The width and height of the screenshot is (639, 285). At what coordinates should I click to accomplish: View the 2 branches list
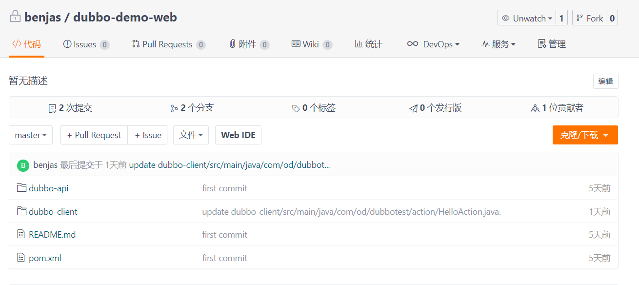192,108
